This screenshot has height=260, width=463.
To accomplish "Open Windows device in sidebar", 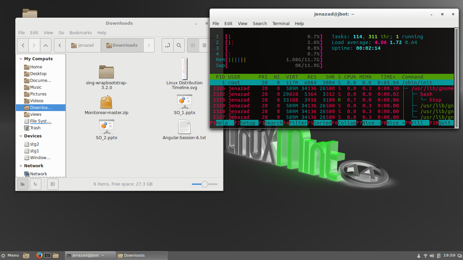I will 41,158.
